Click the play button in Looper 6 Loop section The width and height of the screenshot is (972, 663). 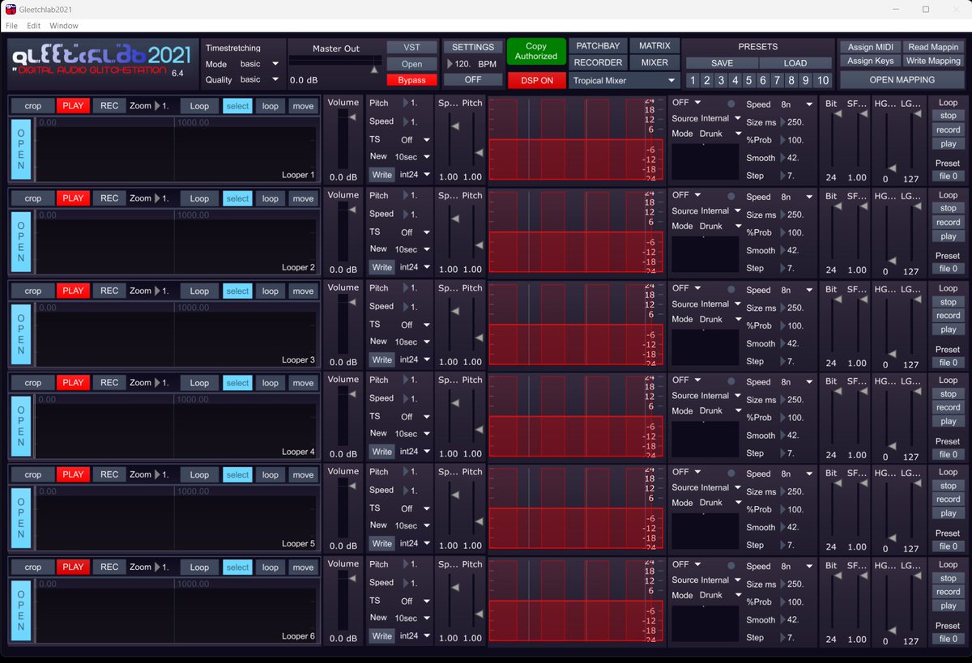pos(949,606)
